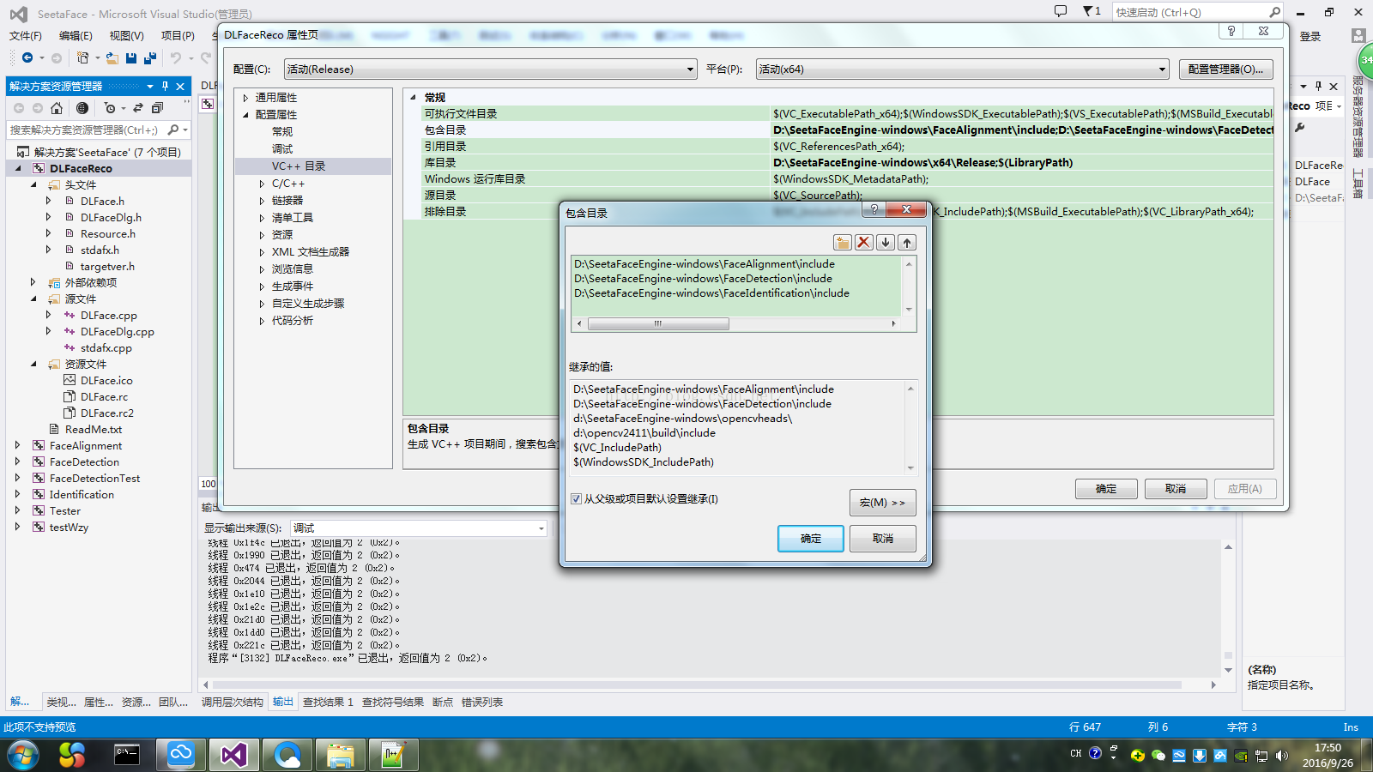Expand the 外部依赖项 external dependencies node
This screenshot has height=772, width=1373.
pos(33,282)
